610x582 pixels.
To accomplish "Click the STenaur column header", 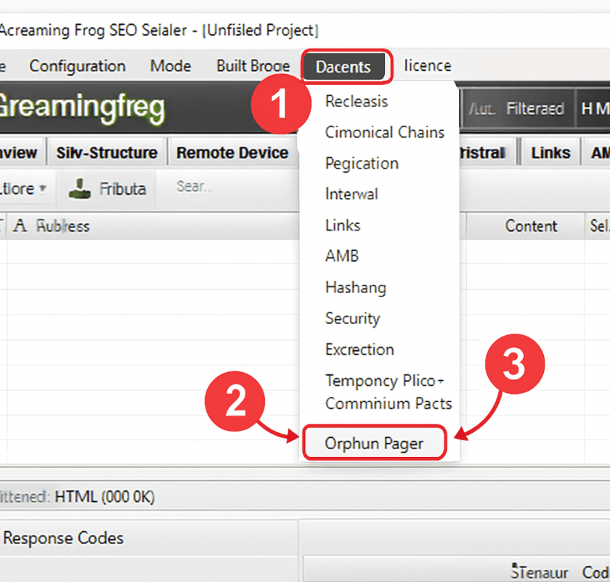I will 539,573.
